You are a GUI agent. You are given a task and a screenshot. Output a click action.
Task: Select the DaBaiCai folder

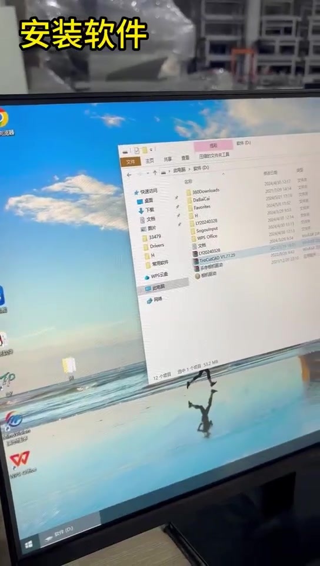click(198, 199)
